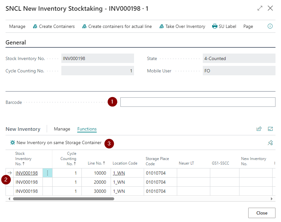
Task: Click the share icon in New Inventory
Action: [x=259, y=129]
